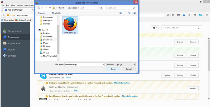The image size is (211, 107).
Task: Go up one folder level in dialog
Action: (x=50, y=8)
